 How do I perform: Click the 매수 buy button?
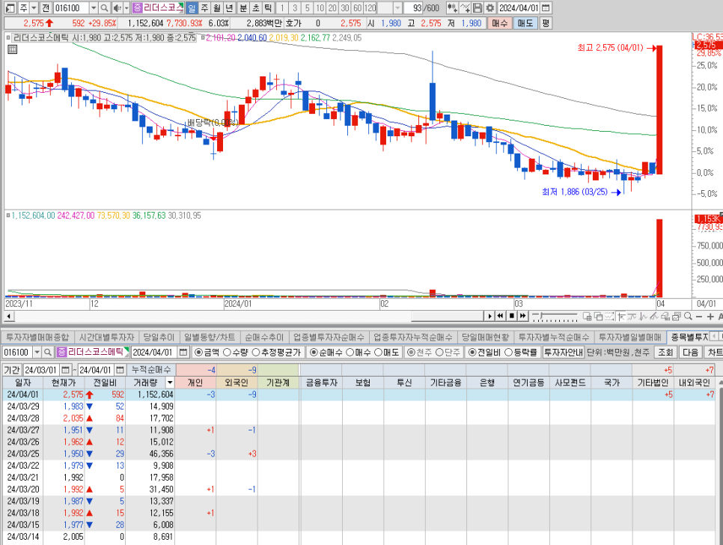point(499,23)
